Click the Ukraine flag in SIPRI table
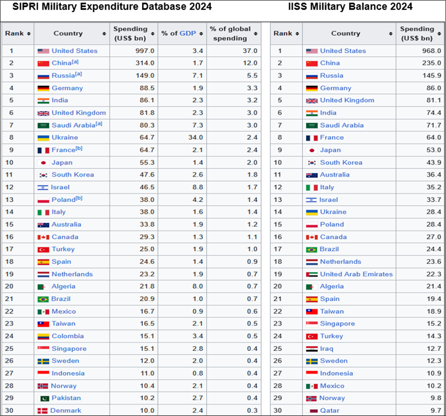The height and width of the screenshot is (416, 446). click(x=43, y=138)
